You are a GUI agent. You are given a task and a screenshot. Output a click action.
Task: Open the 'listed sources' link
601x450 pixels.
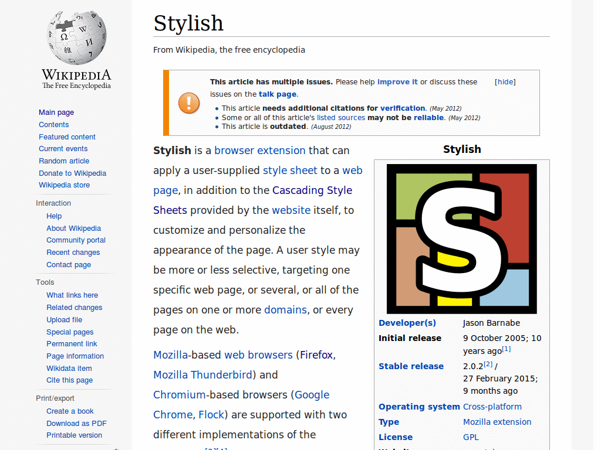point(341,118)
